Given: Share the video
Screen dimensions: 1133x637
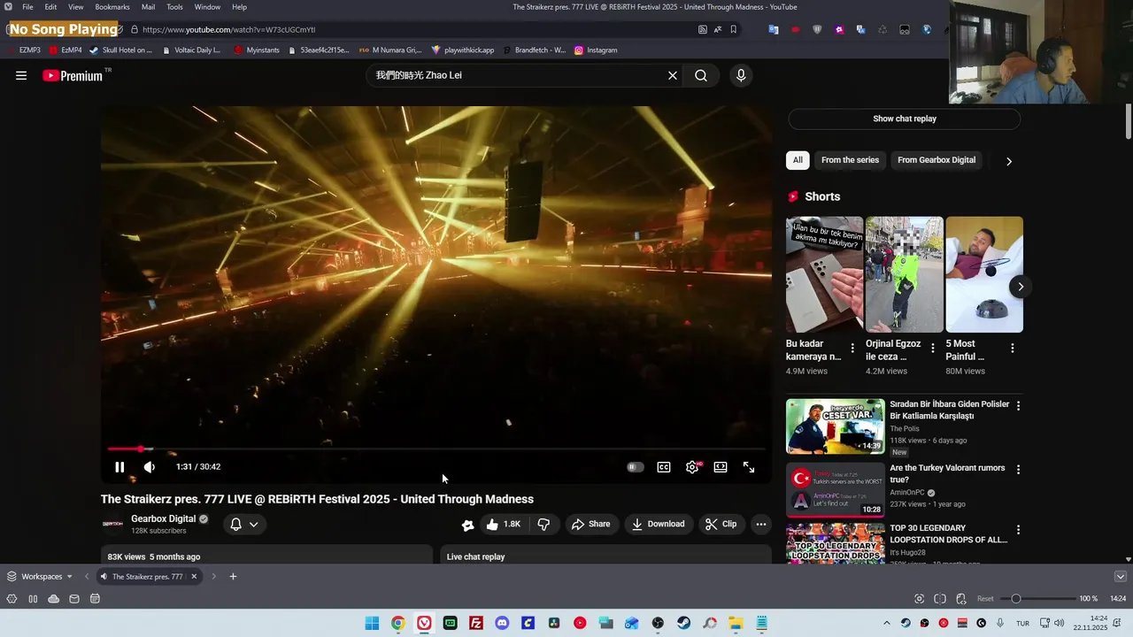Looking at the screenshot, I should click(x=590, y=525).
